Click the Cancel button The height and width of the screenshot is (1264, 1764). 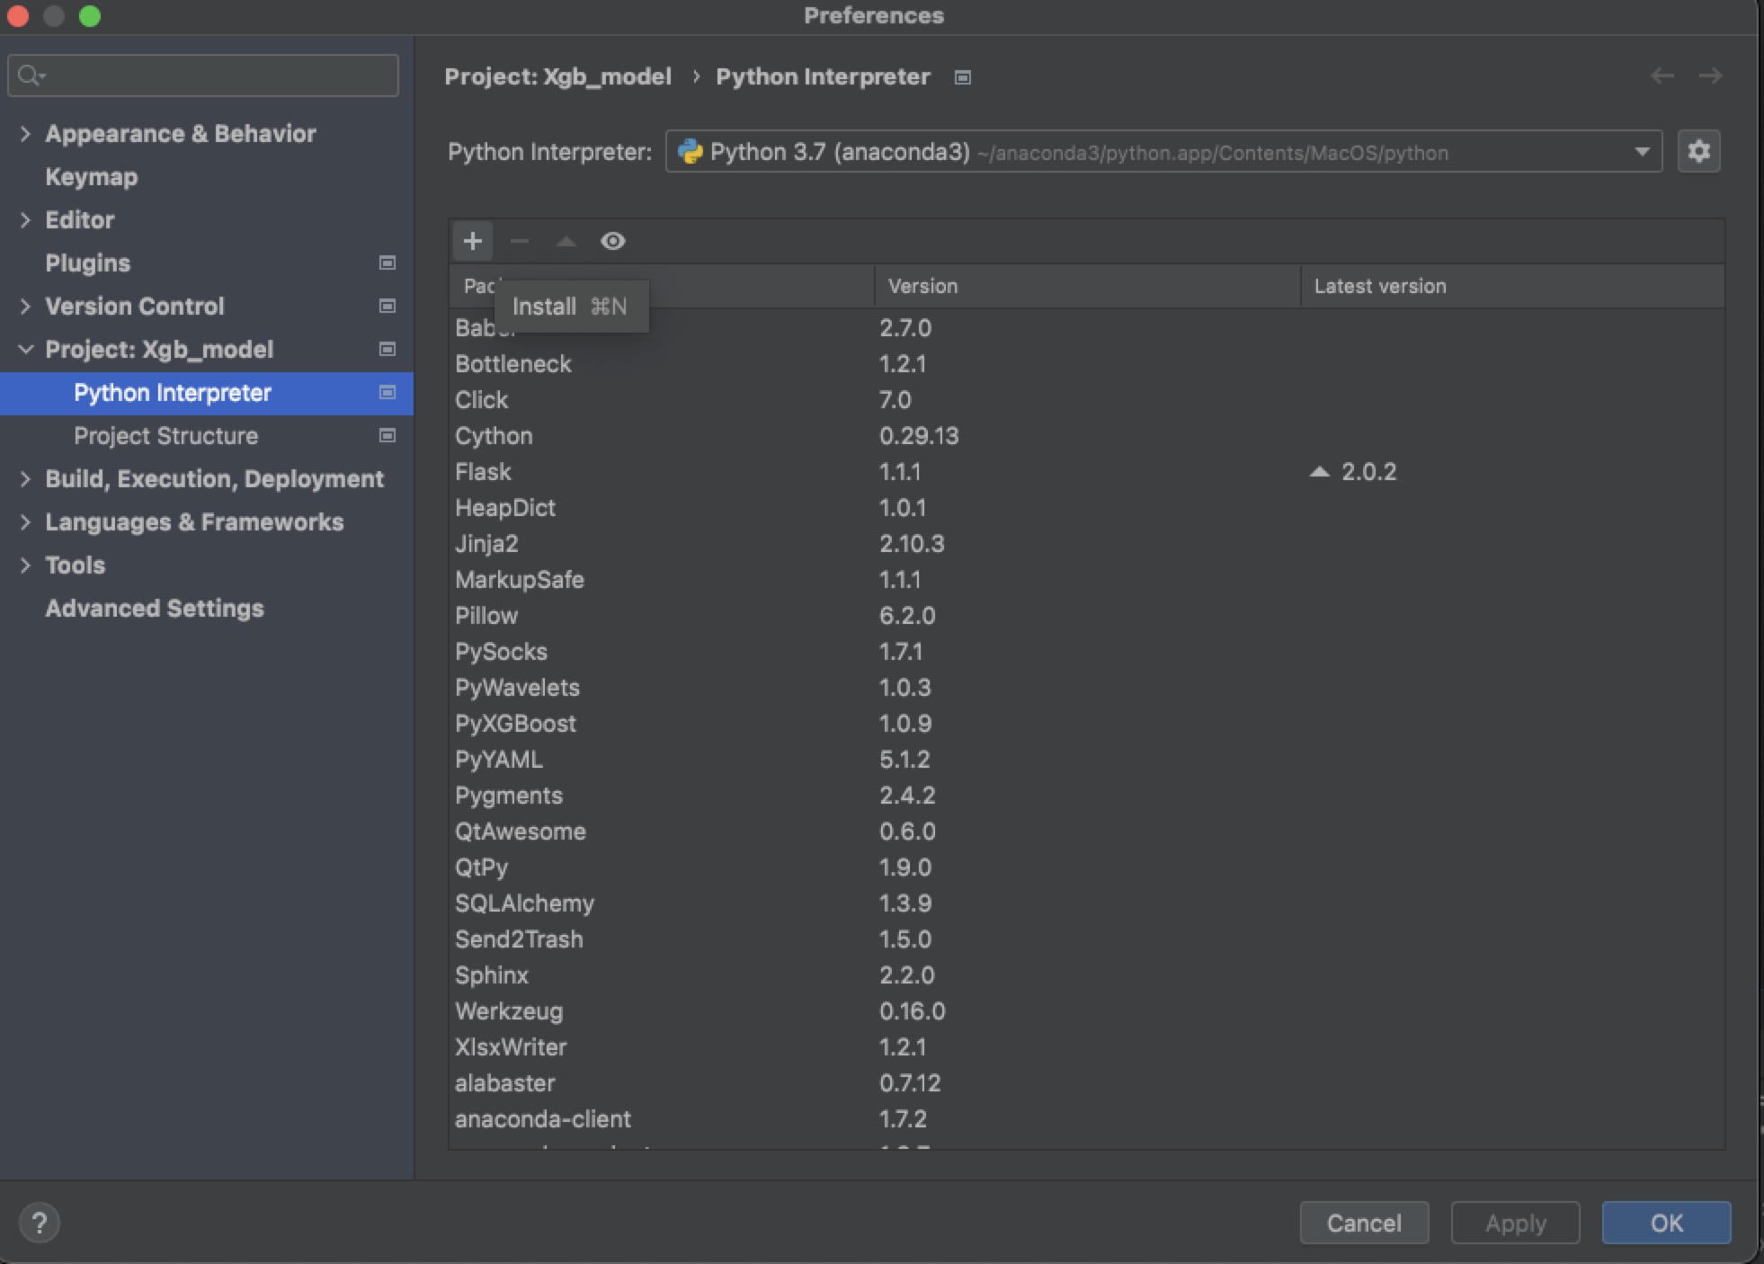1366,1220
